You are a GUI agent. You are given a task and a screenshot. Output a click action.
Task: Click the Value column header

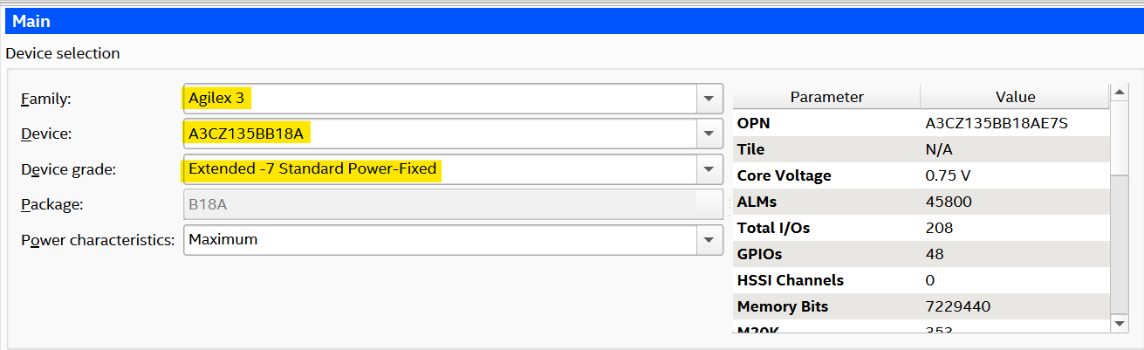pos(1015,97)
